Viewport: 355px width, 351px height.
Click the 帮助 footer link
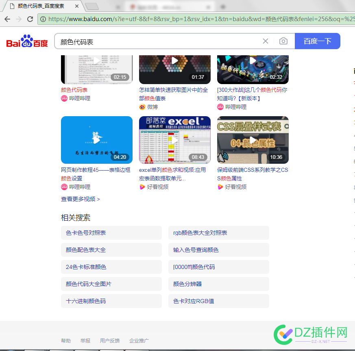pos(66,340)
